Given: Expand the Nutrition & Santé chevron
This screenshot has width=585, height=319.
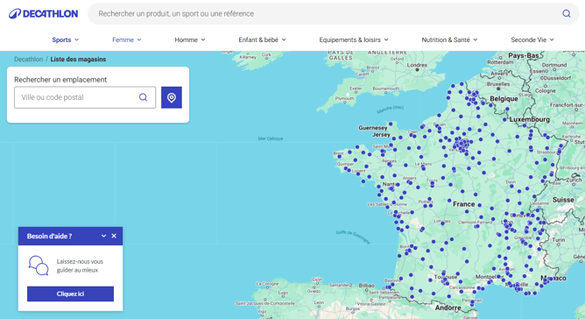Looking at the screenshot, I should [x=476, y=39].
